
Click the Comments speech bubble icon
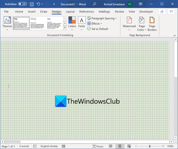(x=171, y=12)
